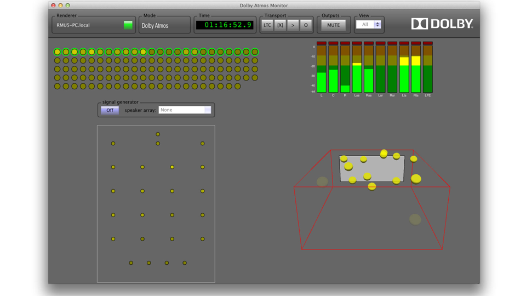The height and width of the screenshot is (296, 526).
Task: Mute the outputs with the MUTE button
Action: pyautogui.click(x=334, y=25)
